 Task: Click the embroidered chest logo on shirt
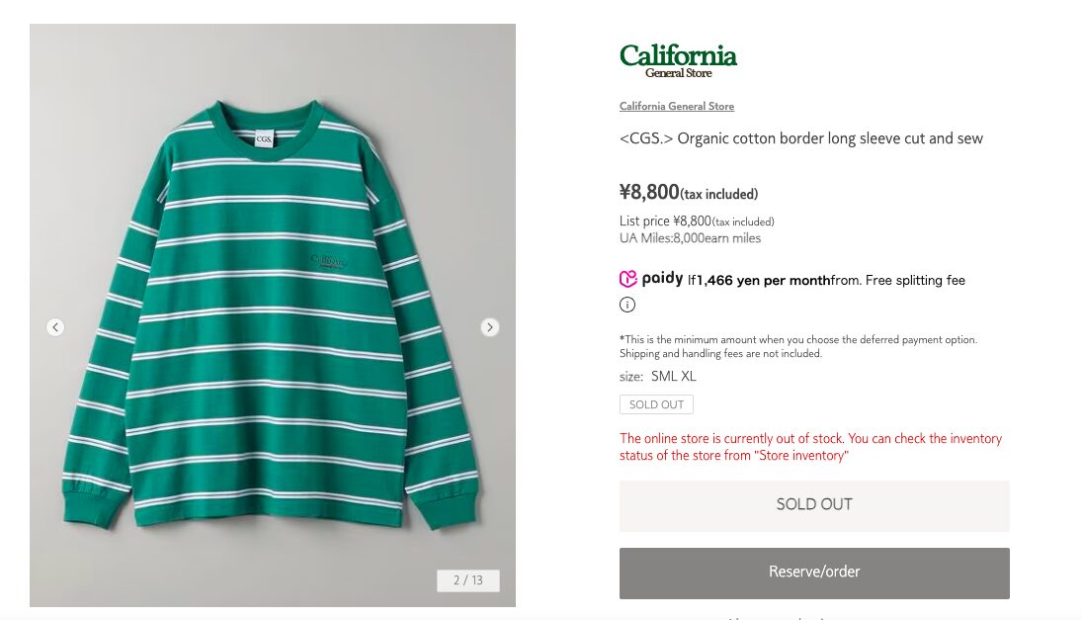point(329,261)
